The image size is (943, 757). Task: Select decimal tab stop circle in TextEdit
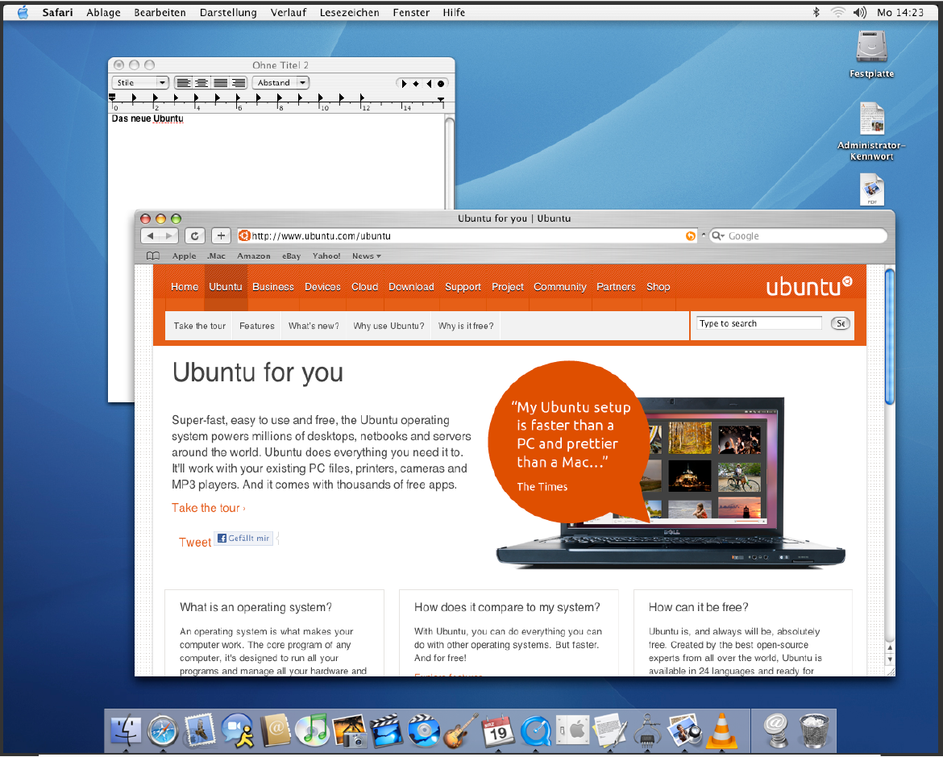(x=441, y=84)
